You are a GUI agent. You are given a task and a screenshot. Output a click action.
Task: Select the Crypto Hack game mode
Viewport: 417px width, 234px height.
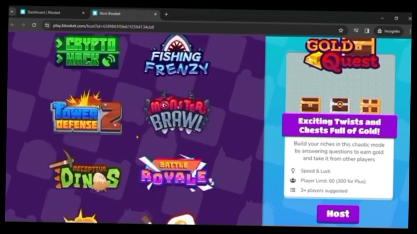pyautogui.click(x=87, y=52)
